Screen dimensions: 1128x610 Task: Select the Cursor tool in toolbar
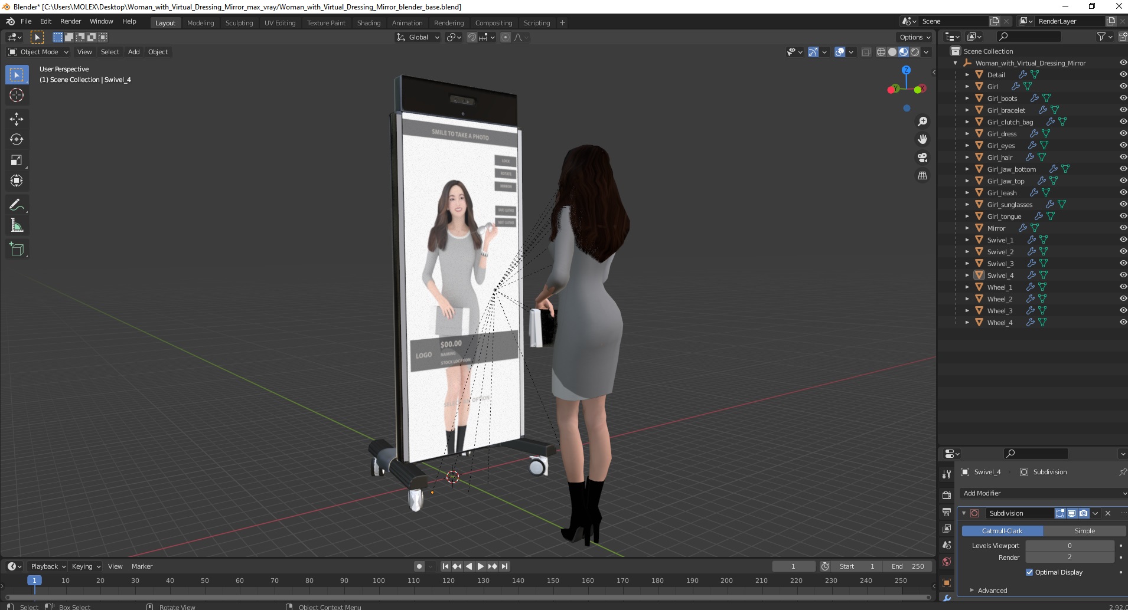(17, 95)
